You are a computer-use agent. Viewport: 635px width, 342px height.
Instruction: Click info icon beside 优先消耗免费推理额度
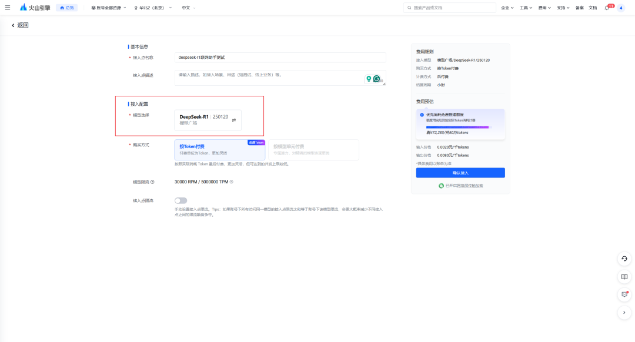422,115
